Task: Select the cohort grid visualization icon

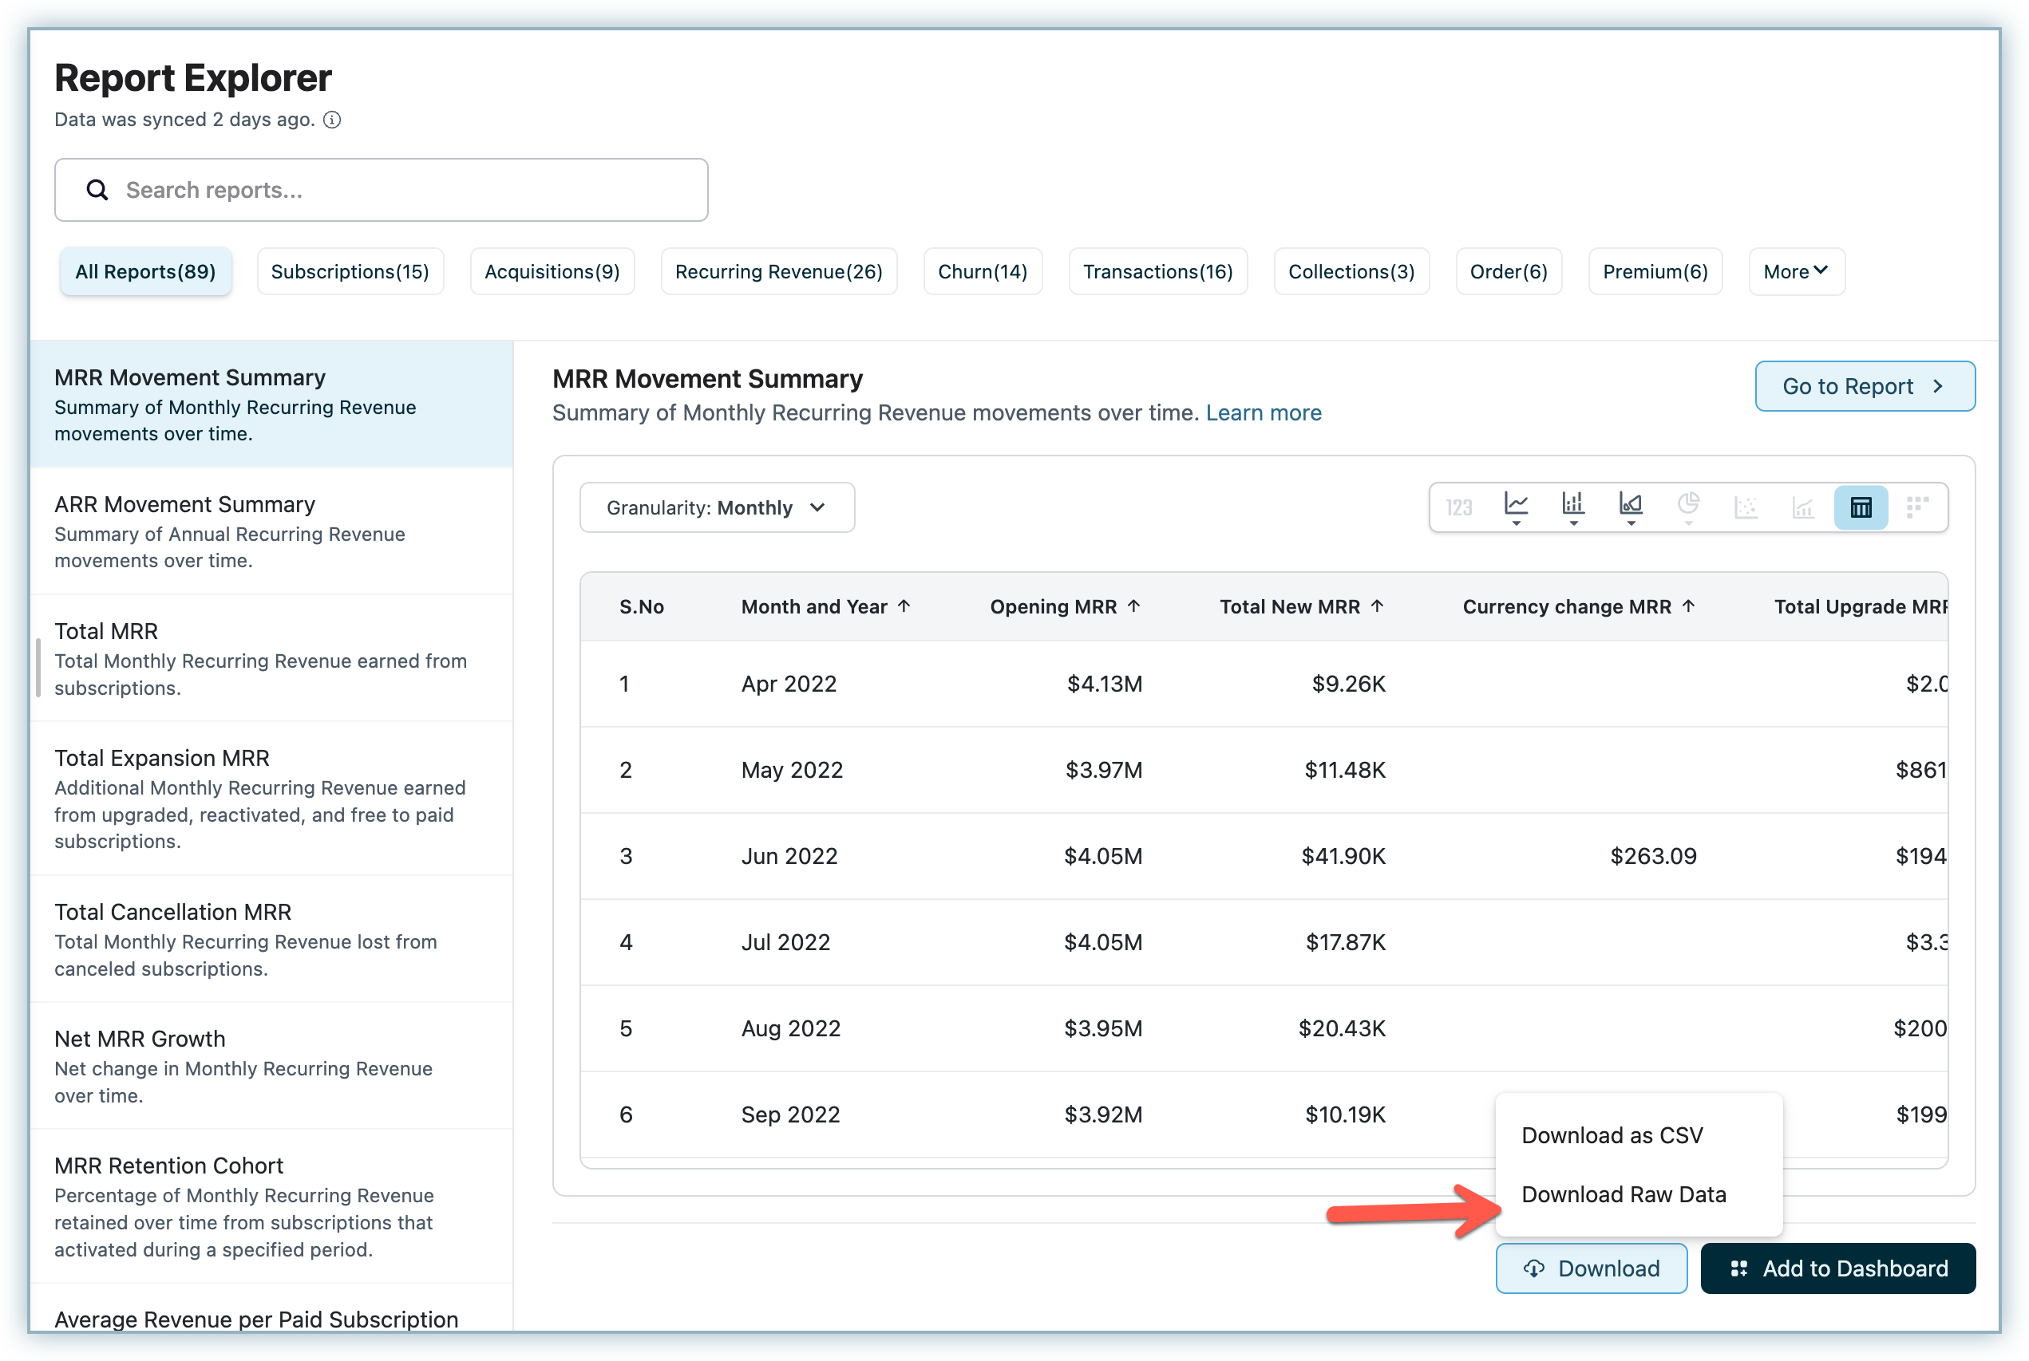Action: point(1917,507)
